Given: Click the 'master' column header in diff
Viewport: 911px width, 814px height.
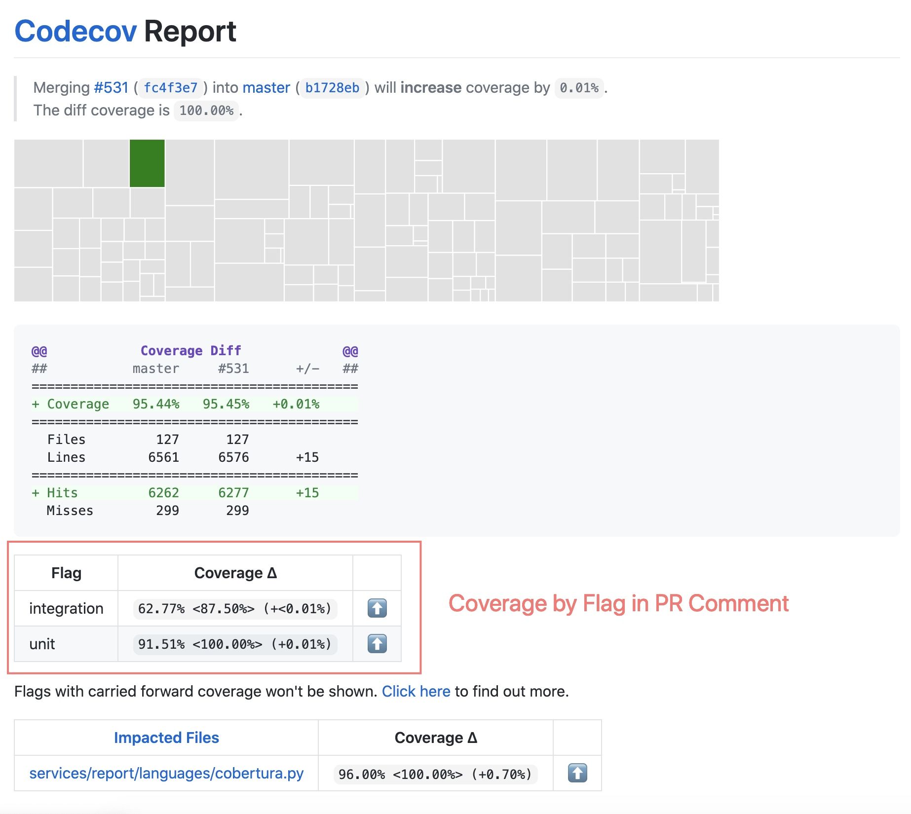Looking at the screenshot, I should coord(156,369).
